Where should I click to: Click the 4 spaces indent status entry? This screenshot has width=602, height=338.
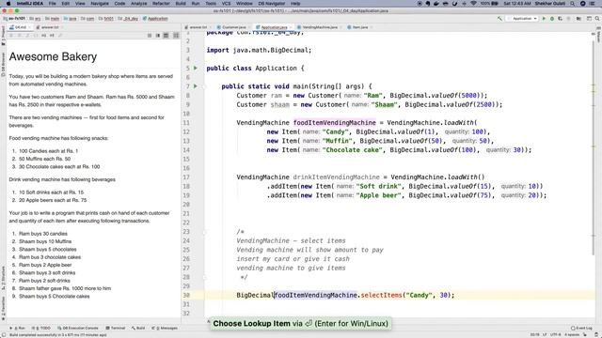point(571,335)
